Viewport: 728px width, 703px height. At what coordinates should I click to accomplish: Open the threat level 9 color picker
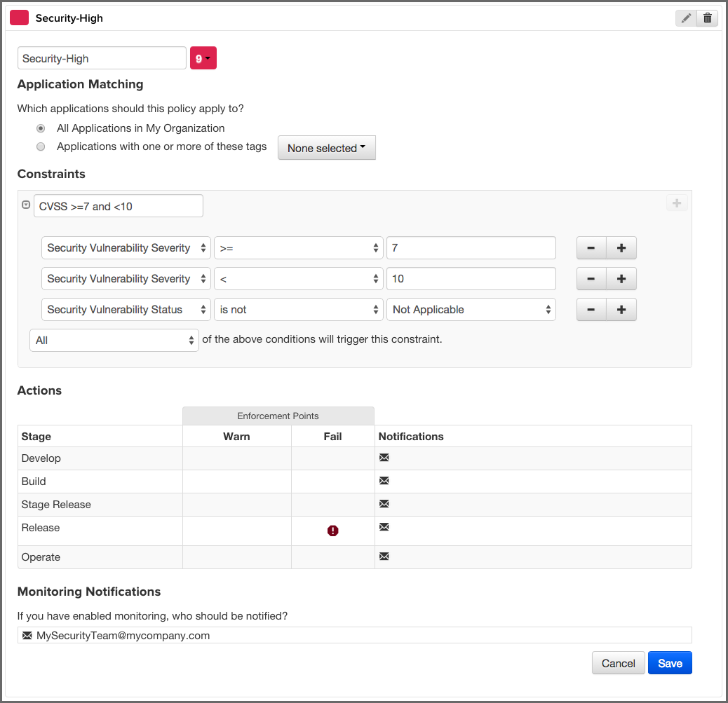tap(203, 57)
